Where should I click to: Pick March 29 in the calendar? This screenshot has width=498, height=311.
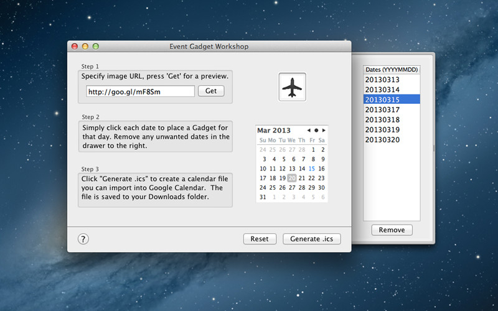point(312,188)
